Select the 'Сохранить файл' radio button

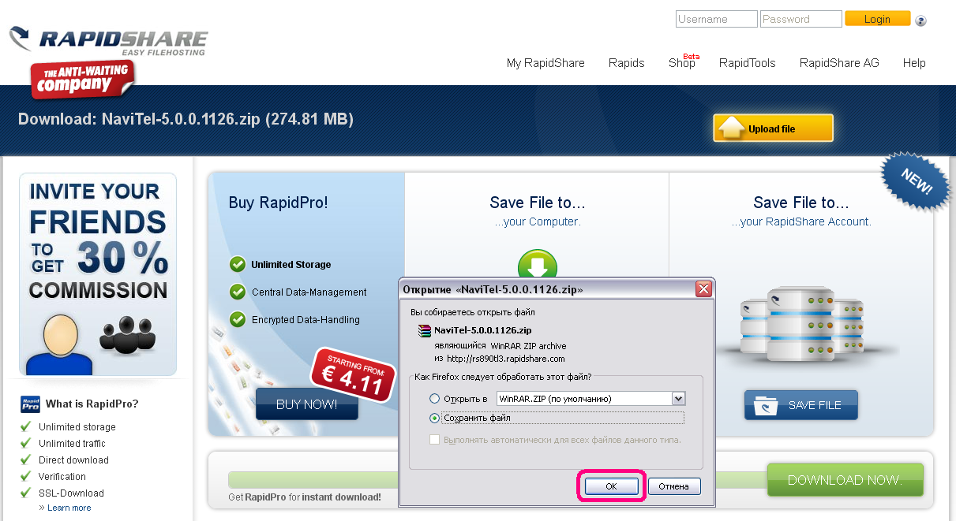click(x=434, y=418)
